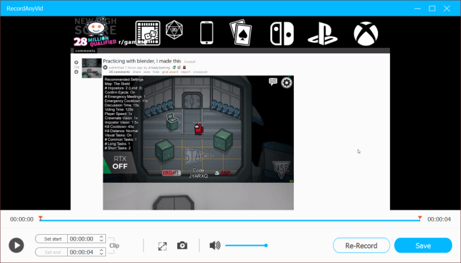Click the RTX OFF badge
The image size is (461, 263).
120,163
